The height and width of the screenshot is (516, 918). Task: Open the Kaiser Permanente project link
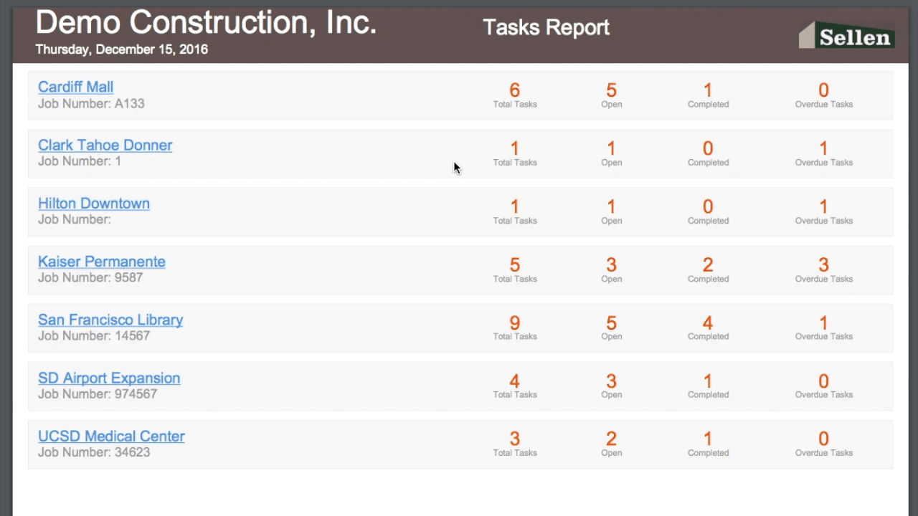click(101, 262)
